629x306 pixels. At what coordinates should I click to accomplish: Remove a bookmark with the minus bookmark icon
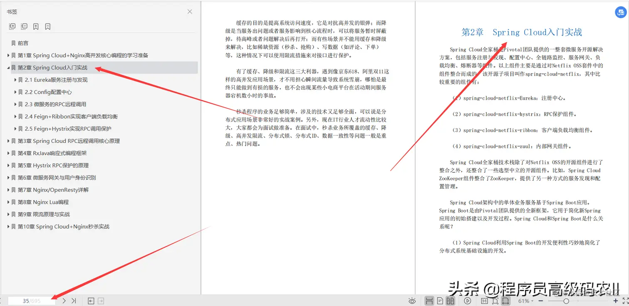pos(47,26)
